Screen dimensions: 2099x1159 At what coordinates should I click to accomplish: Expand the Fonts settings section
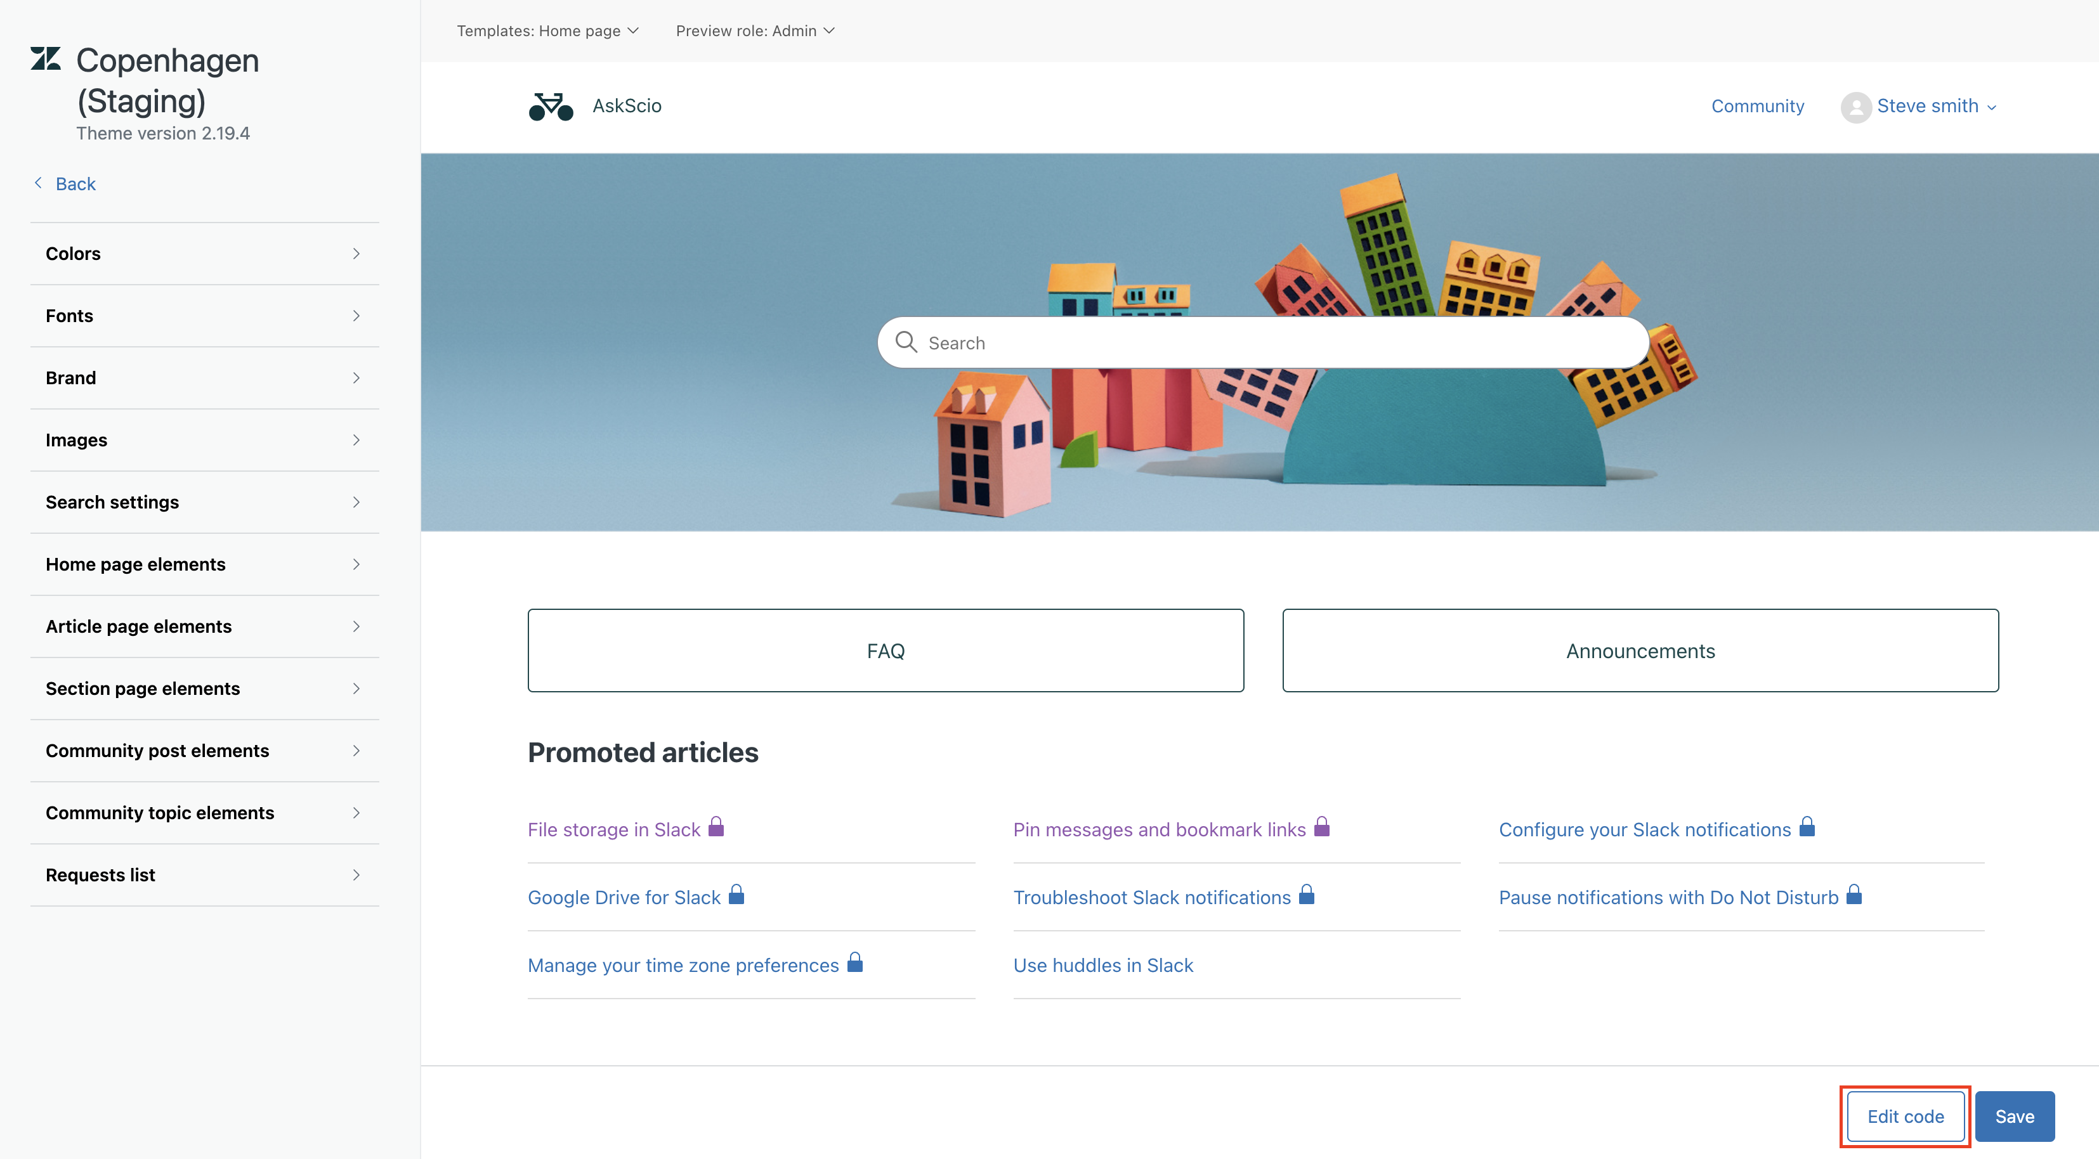pos(204,316)
